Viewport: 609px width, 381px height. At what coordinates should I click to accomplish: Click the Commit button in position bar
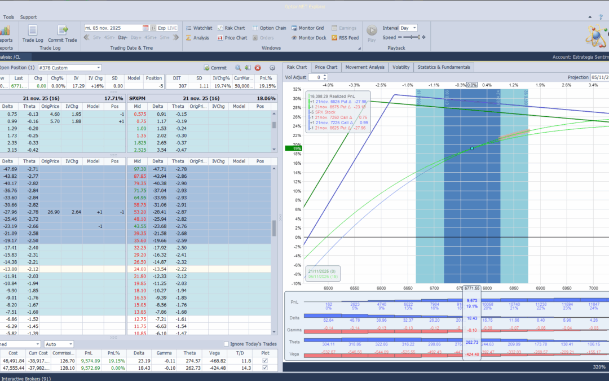[215, 68]
